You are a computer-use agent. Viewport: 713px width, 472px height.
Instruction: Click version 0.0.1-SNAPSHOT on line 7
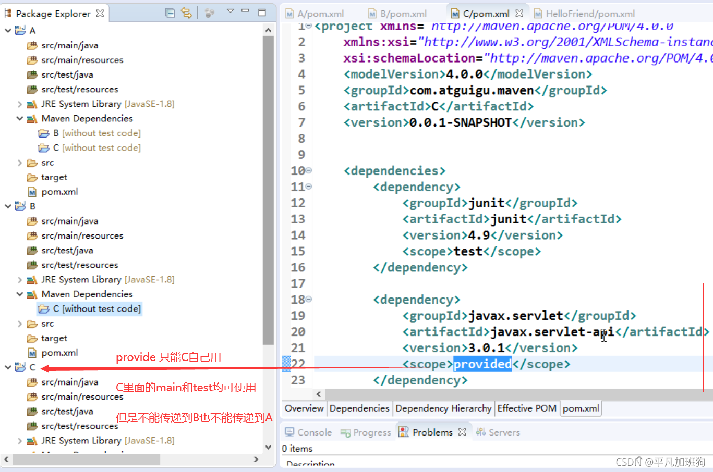tap(461, 122)
